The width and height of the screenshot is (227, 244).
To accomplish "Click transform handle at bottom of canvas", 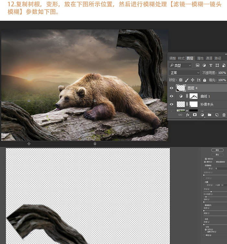I will pos(95,144).
